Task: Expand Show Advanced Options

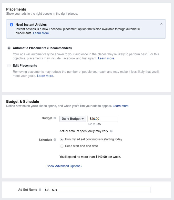Action: pyautogui.click(x=64, y=166)
